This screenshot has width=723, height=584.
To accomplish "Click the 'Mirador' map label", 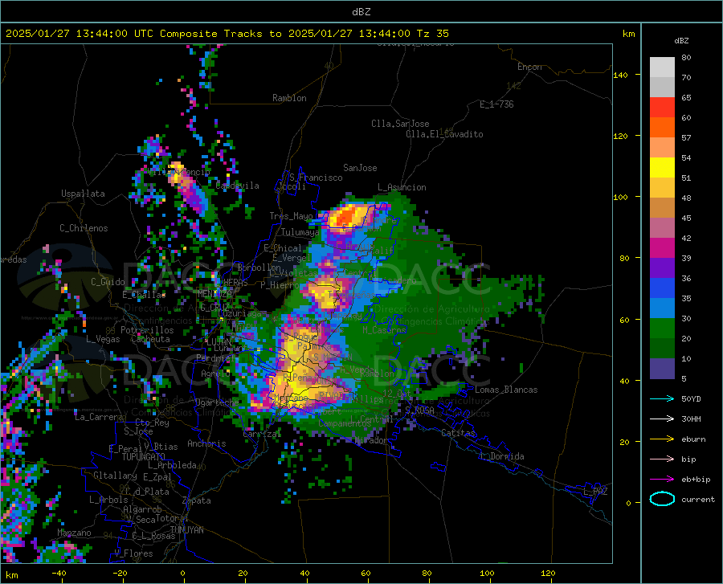I will (x=370, y=441).
